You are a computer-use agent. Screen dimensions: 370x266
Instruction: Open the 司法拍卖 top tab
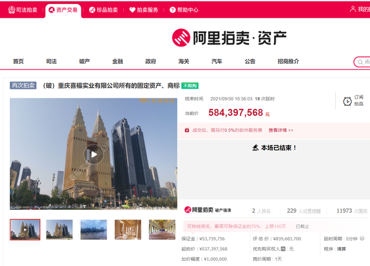coord(23,10)
